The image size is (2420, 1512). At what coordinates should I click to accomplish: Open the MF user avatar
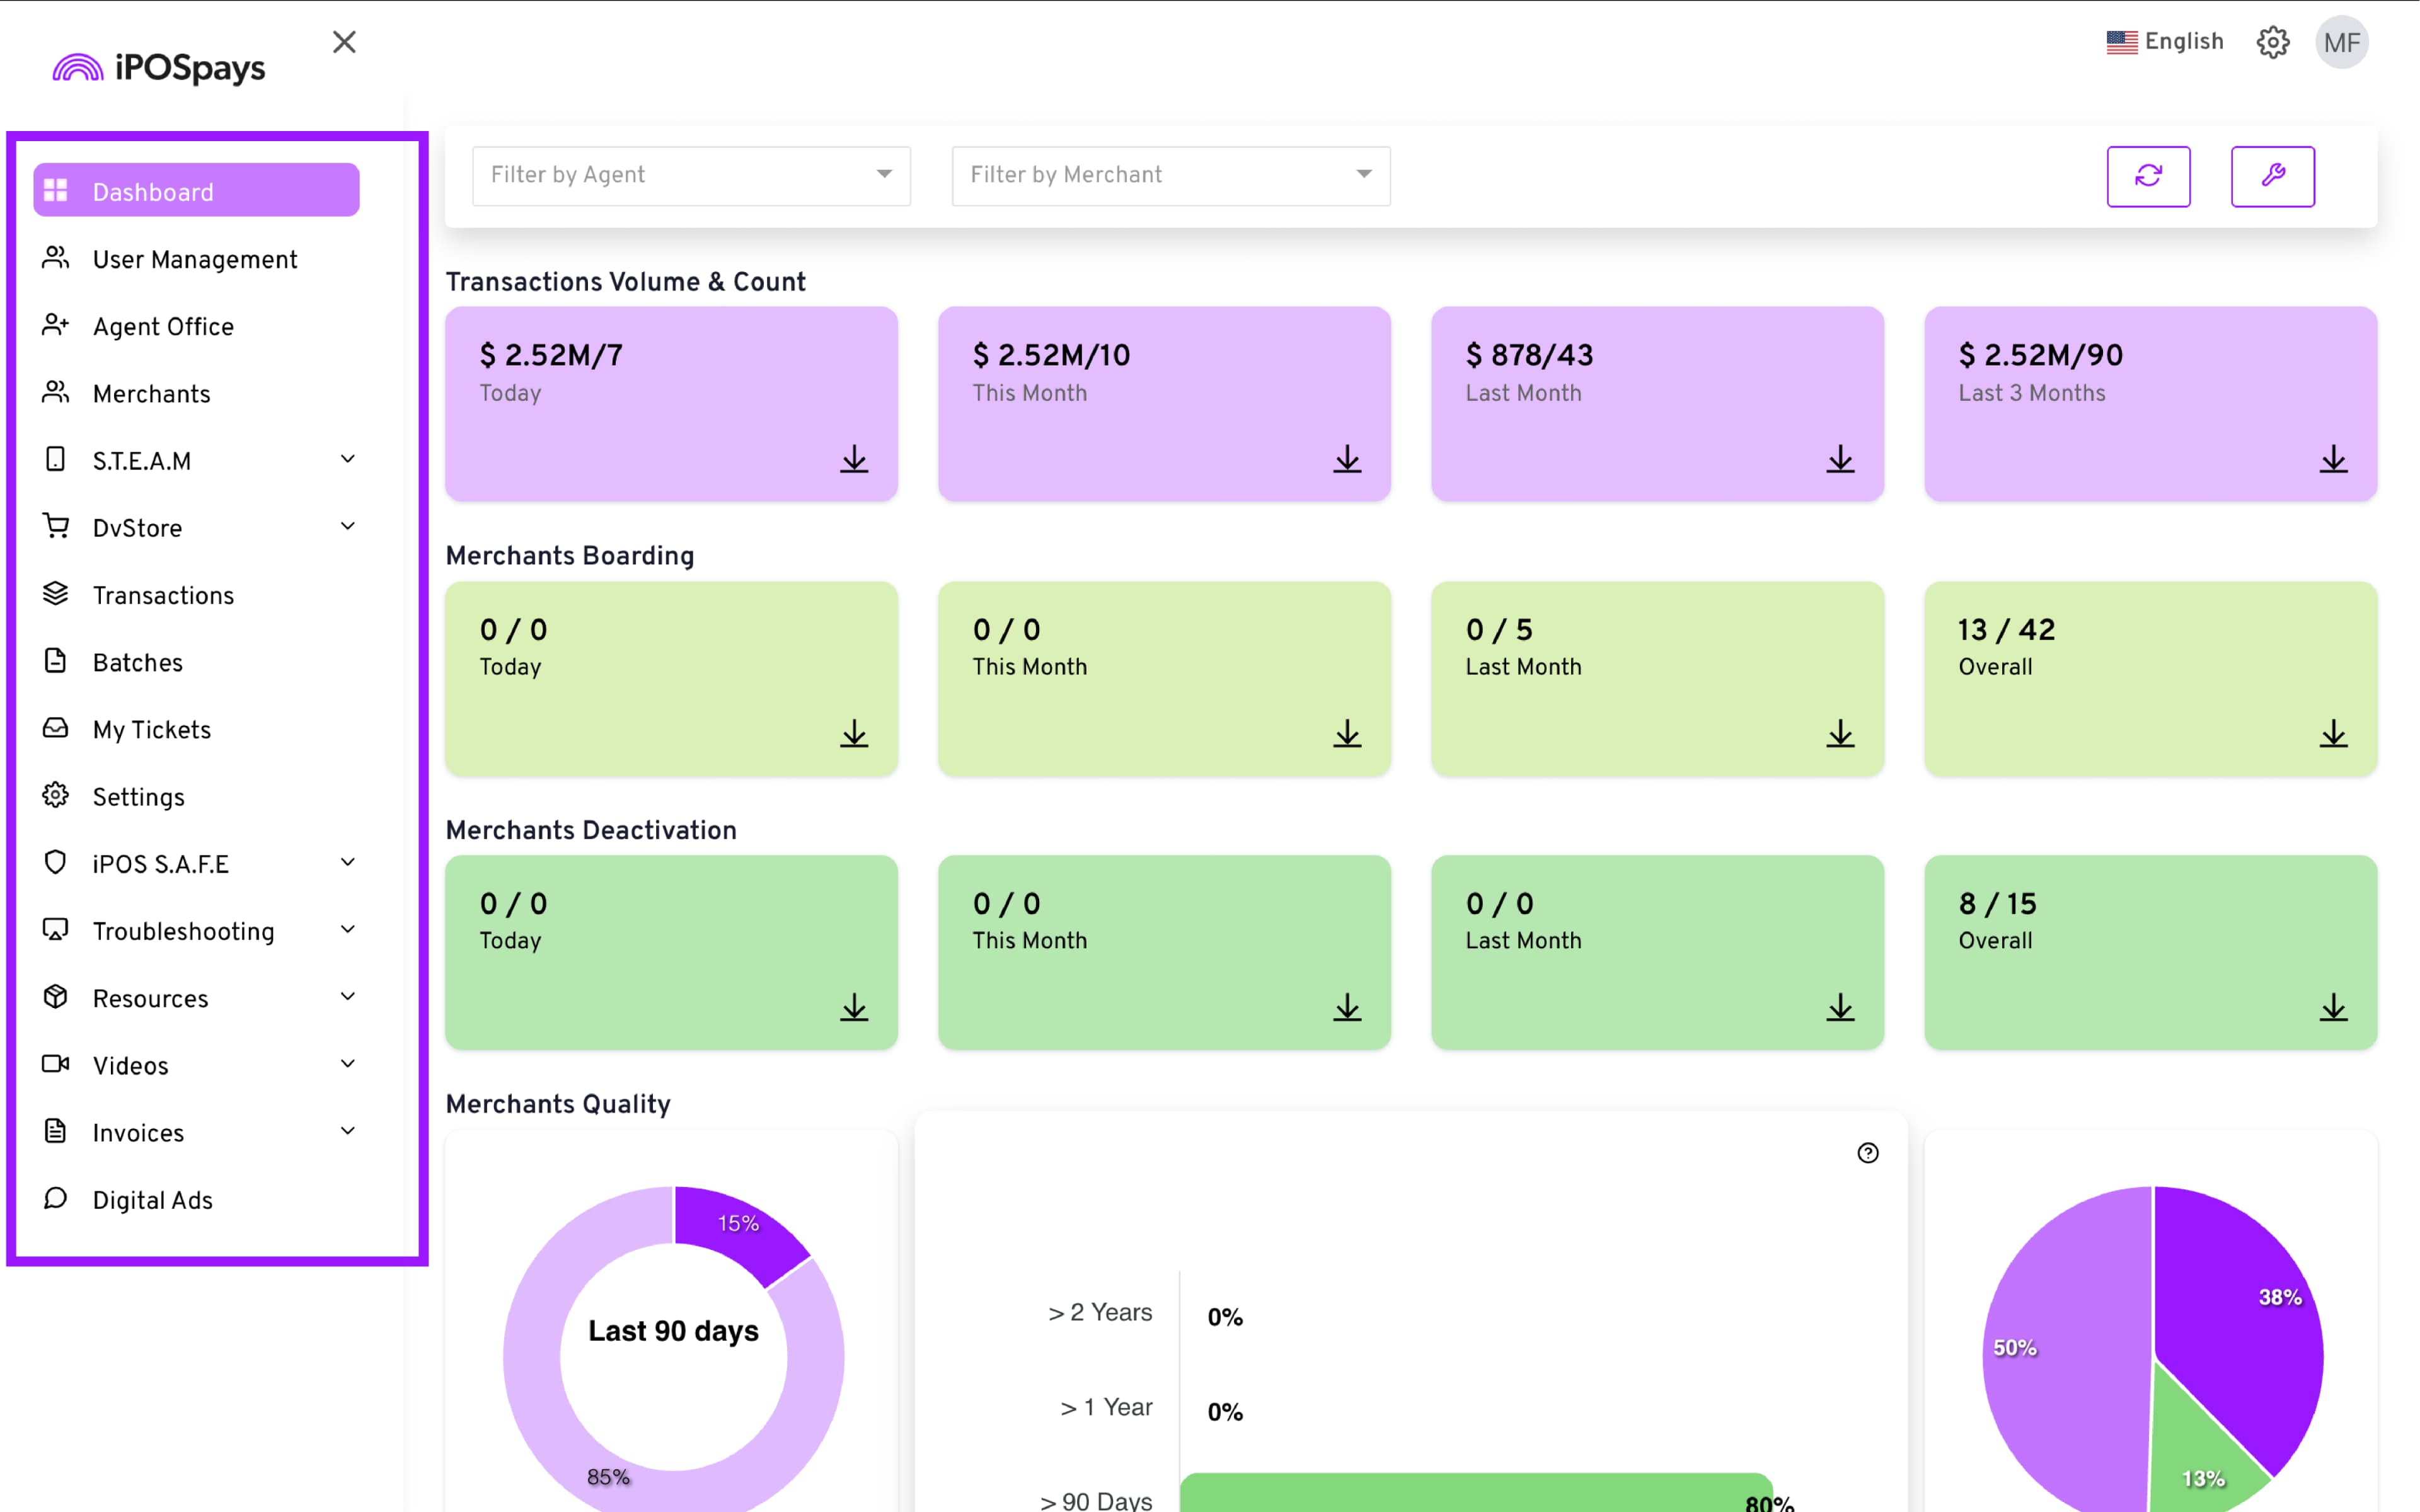point(2341,42)
